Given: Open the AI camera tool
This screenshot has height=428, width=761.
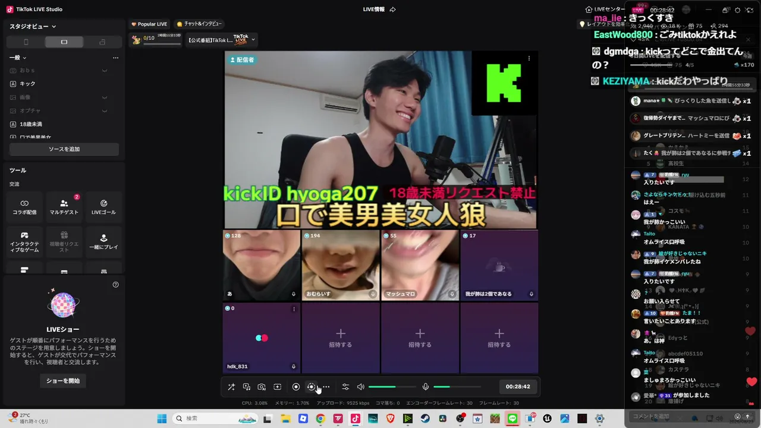Looking at the screenshot, I should tap(262, 387).
